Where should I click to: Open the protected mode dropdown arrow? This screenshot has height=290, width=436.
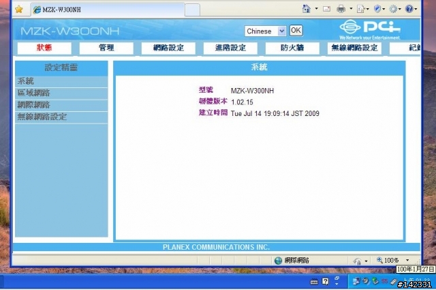(x=366, y=261)
